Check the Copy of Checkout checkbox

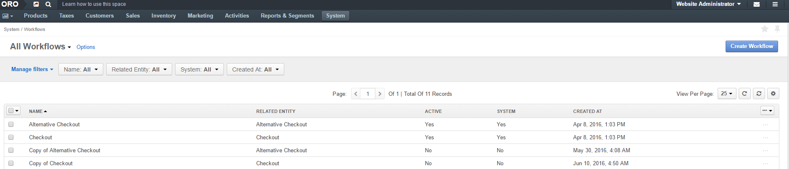click(x=11, y=163)
